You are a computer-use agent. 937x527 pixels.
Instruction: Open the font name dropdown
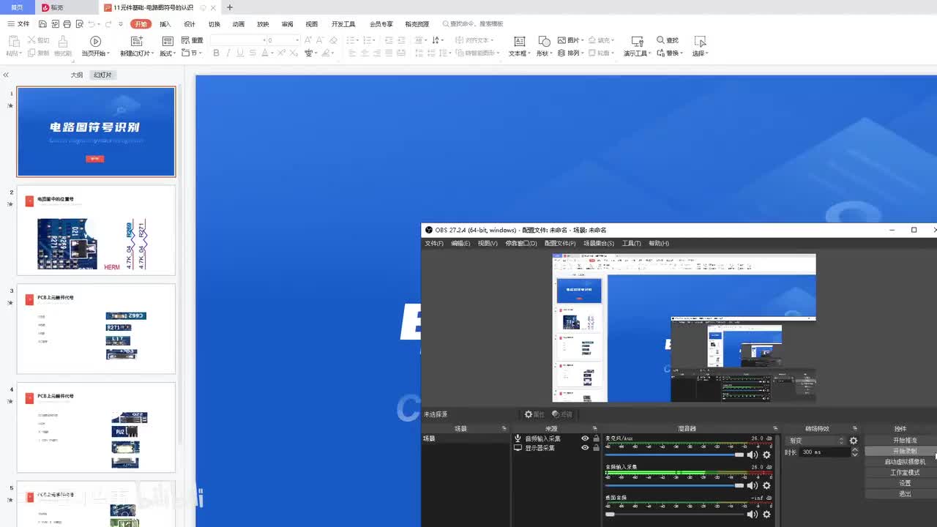point(264,40)
